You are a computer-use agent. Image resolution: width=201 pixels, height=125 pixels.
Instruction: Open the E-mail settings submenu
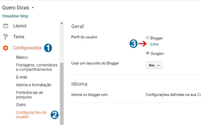pos(21,77)
